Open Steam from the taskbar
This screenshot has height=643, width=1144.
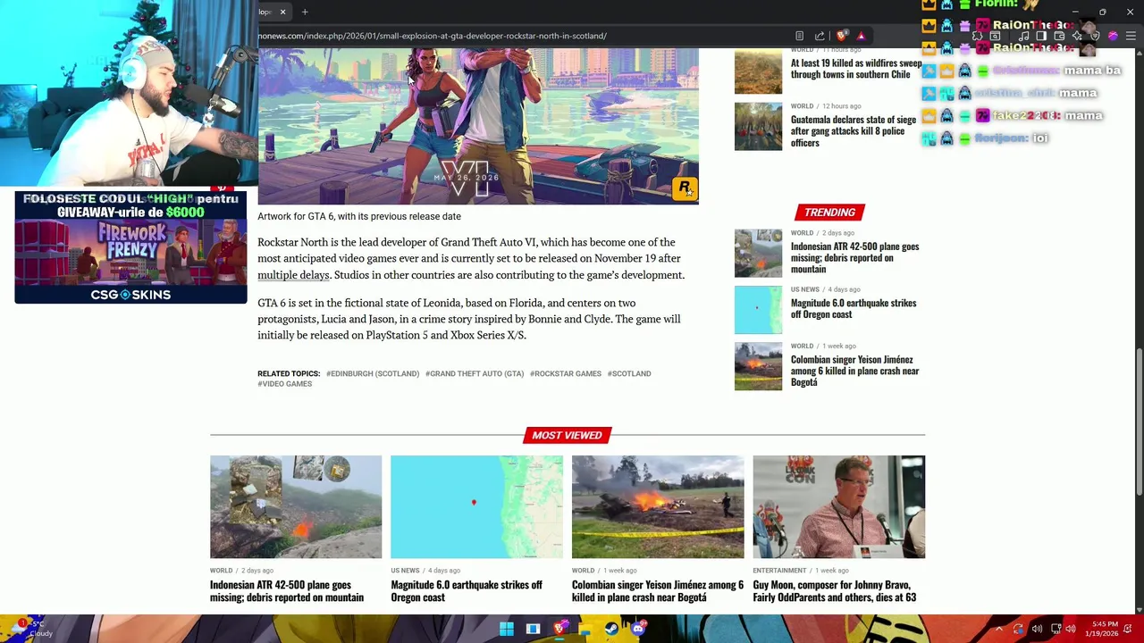pos(611,629)
